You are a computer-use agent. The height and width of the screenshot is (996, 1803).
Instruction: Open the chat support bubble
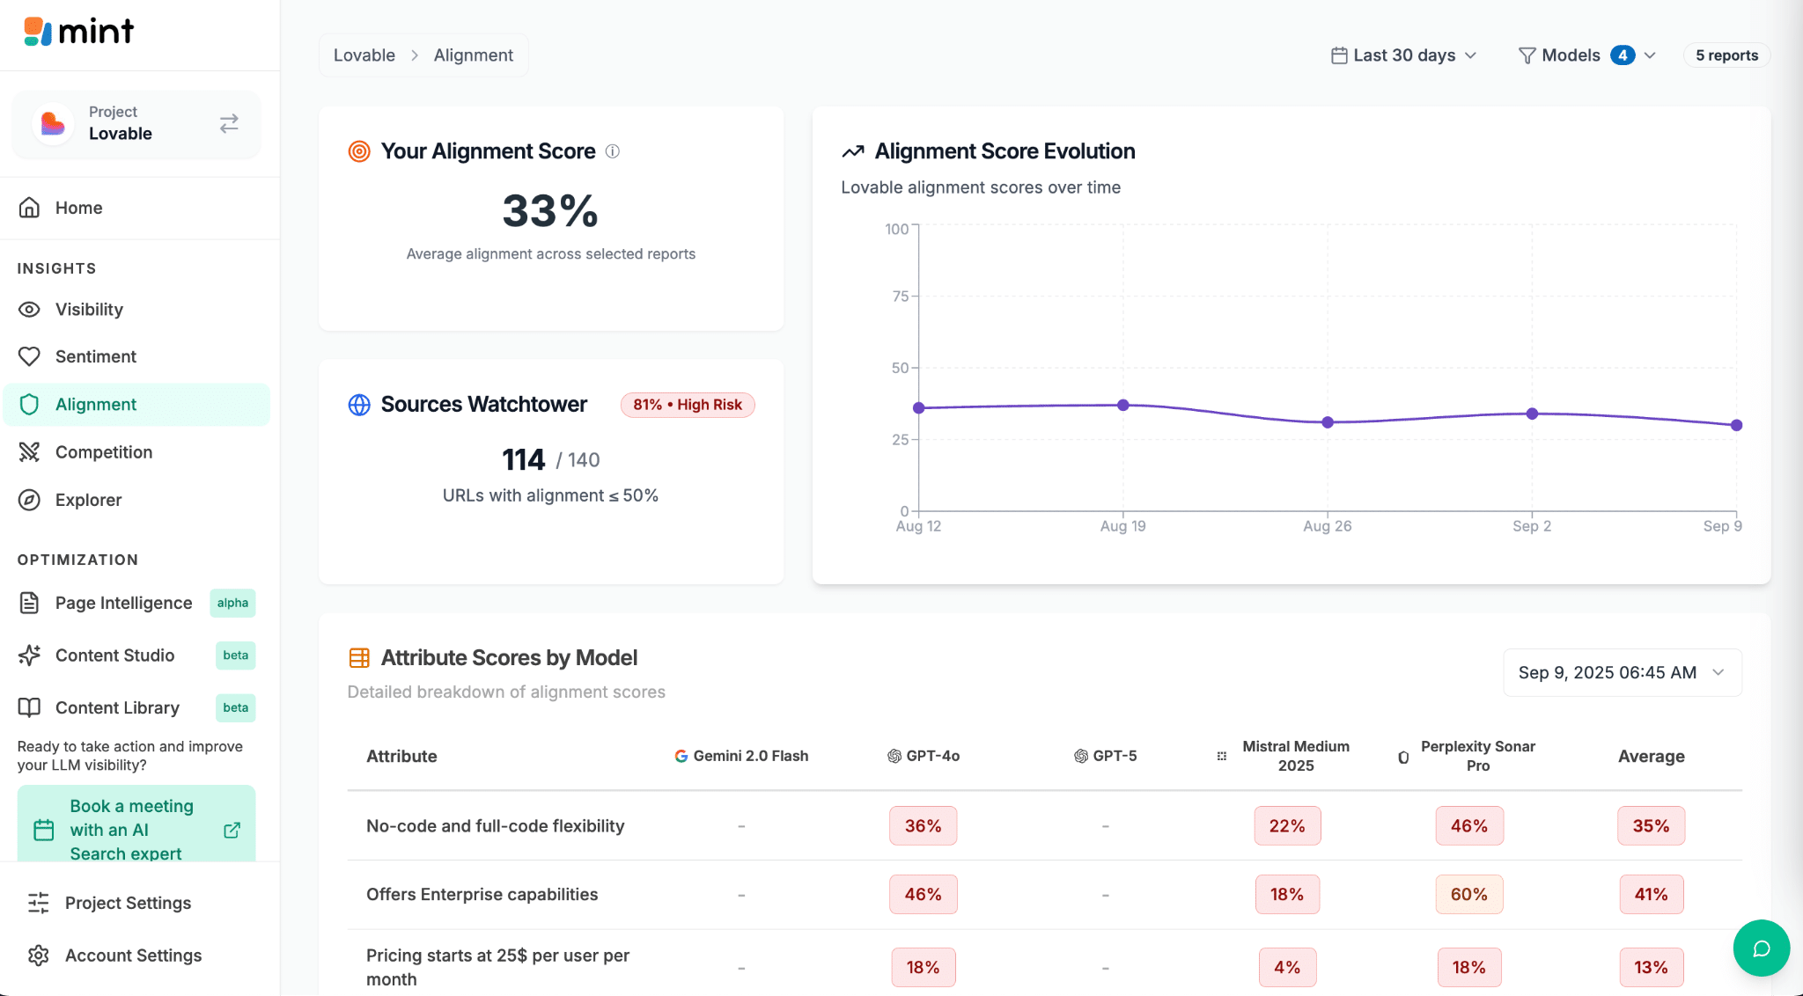pyautogui.click(x=1761, y=948)
